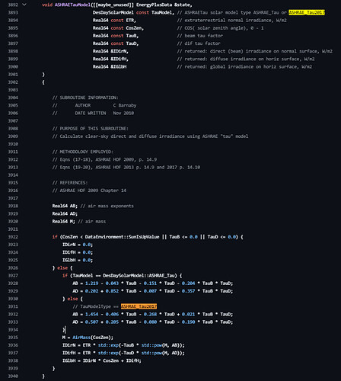Click the yellow highlighted ASHRAE_Tau2017 match
The height and width of the screenshot is (381, 341).
[307, 12]
